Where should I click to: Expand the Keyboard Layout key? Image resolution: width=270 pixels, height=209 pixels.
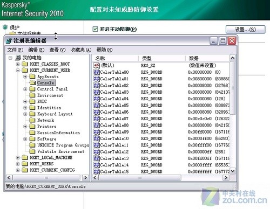pos(25,114)
